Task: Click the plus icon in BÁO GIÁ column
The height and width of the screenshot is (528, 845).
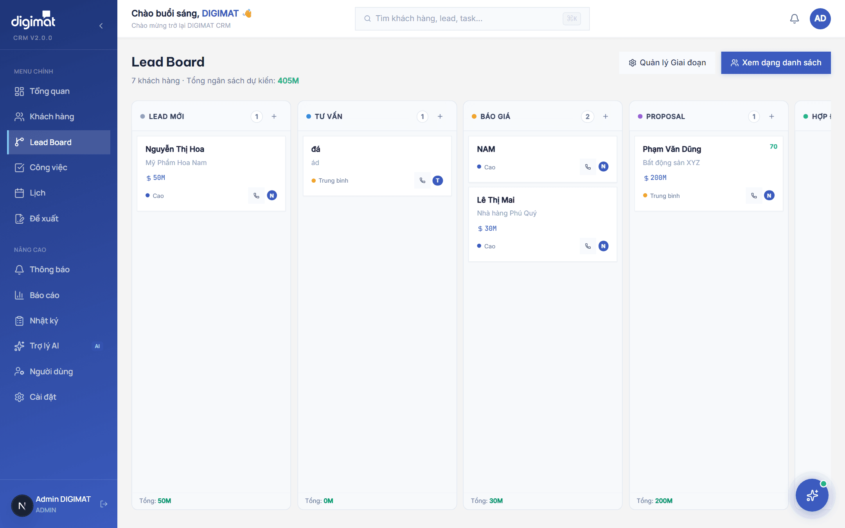Action: [606, 117]
